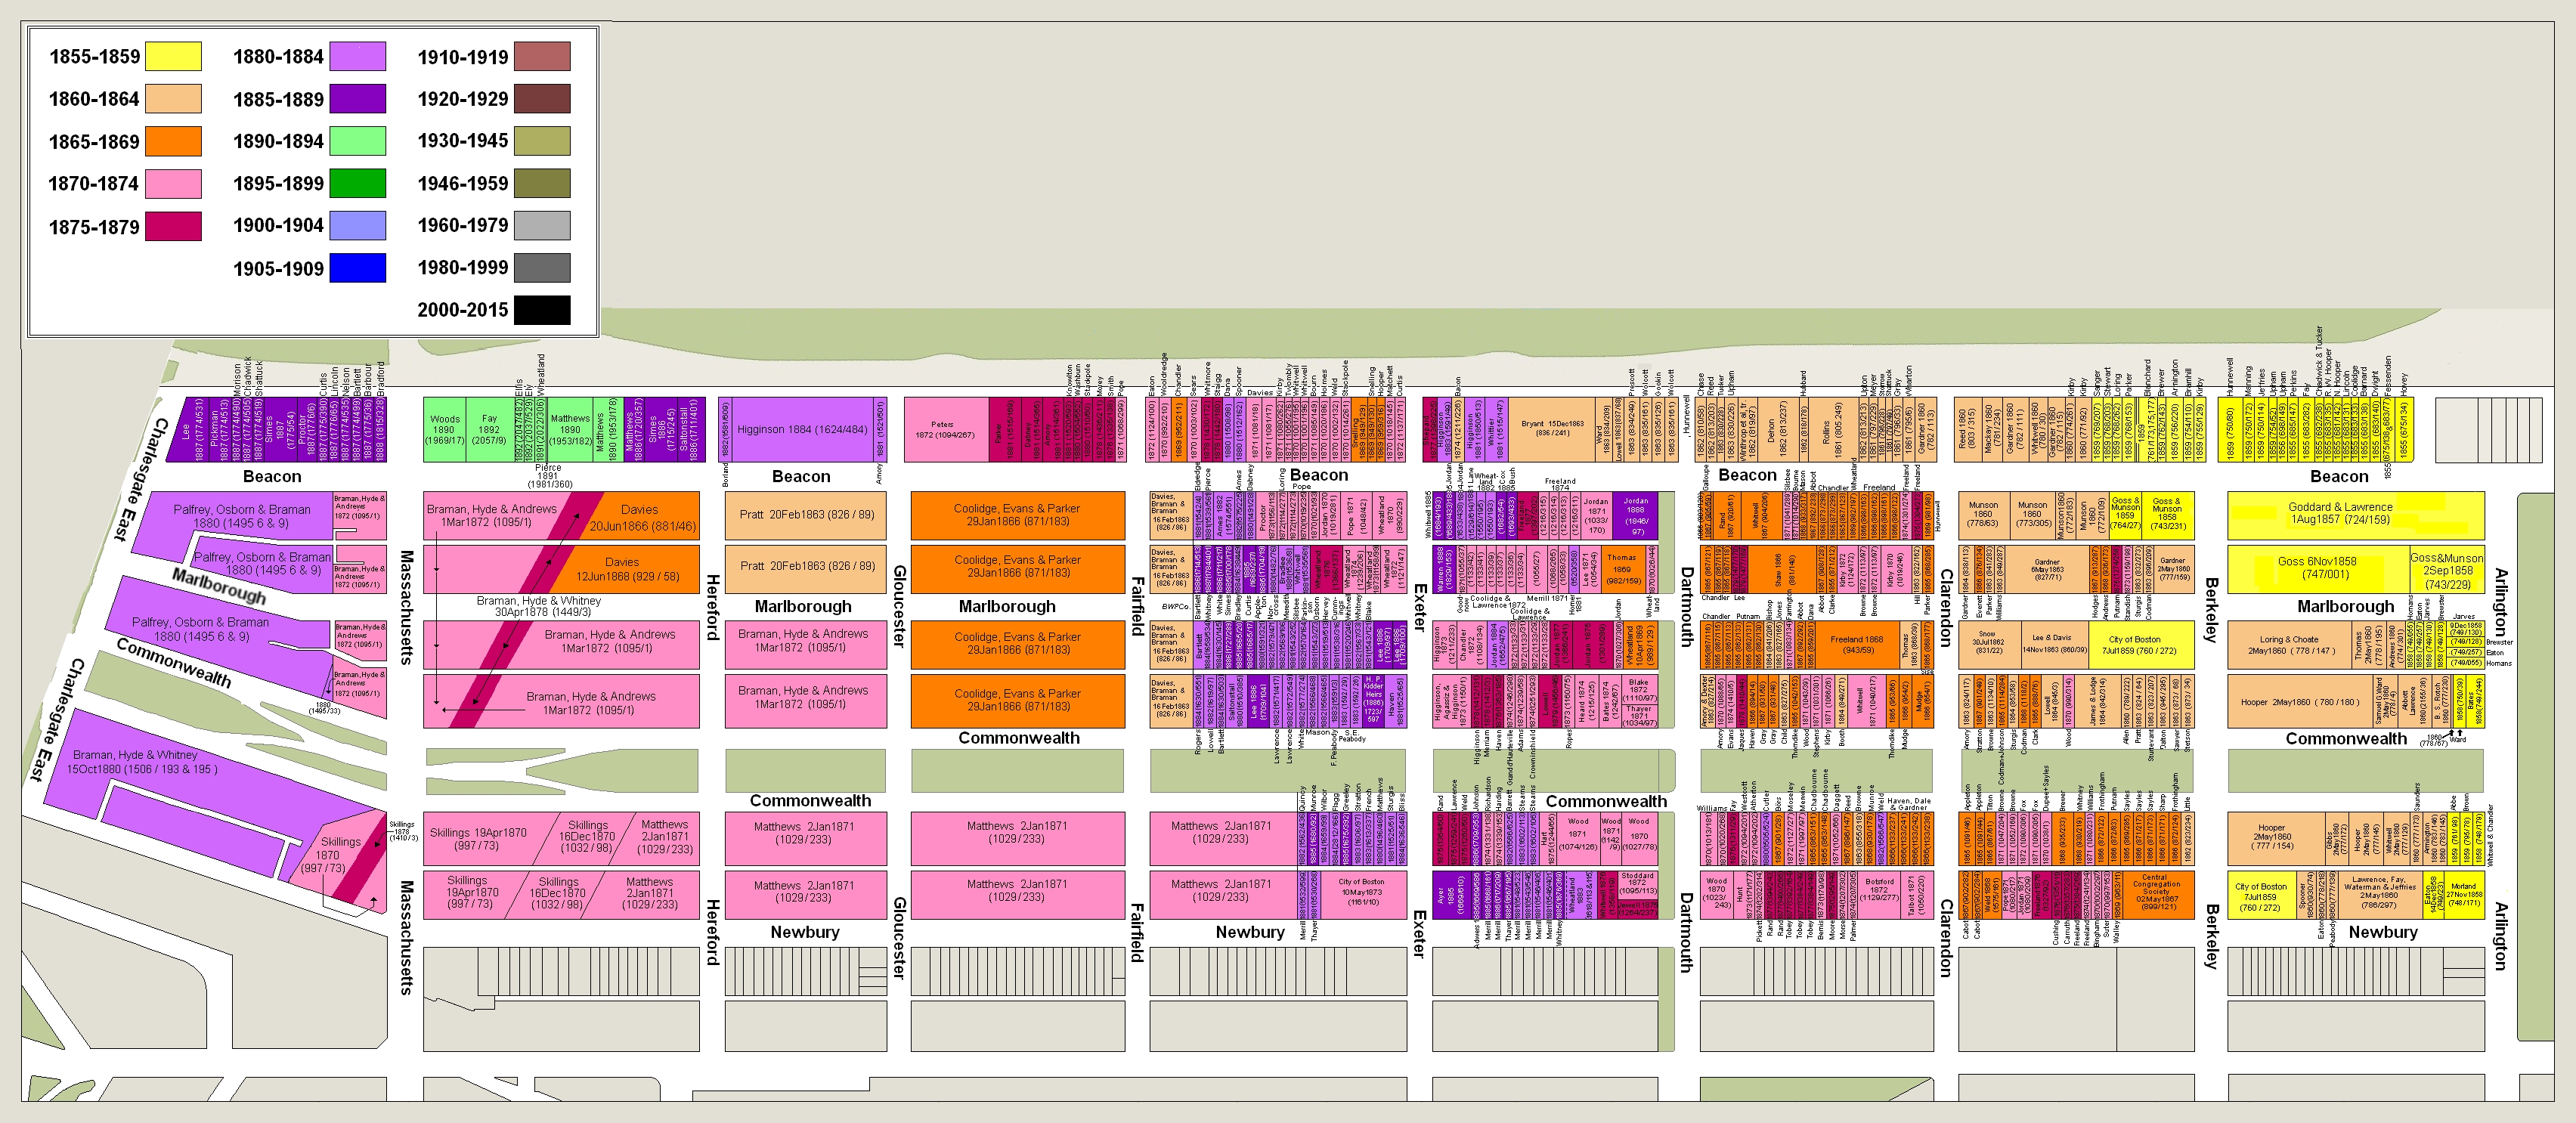Click the Bryant 15Dec1863 parcel

[1552, 429]
